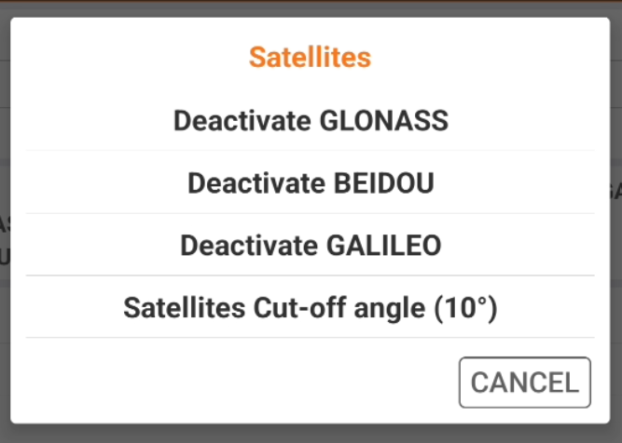
Task: Choose the Deactivate BEIDOU entry
Action: (x=311, y=182)
